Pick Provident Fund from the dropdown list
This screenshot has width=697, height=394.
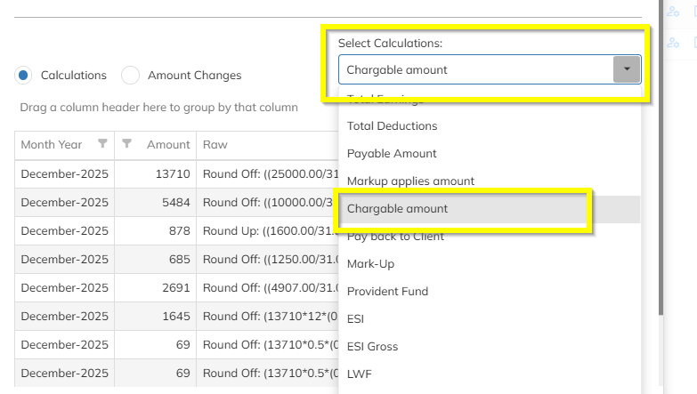coord(387,292)
